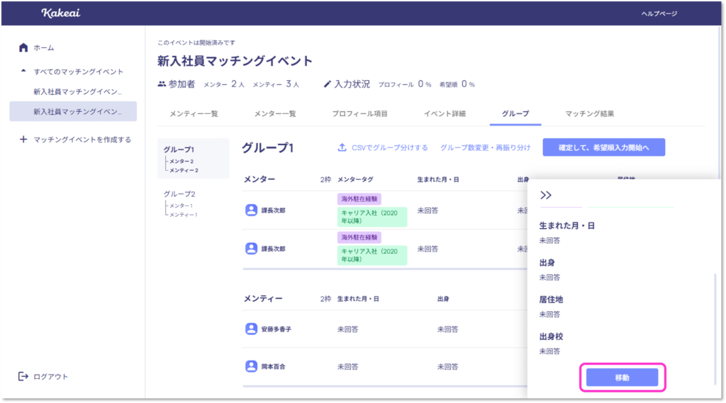Click the CSV upload icon
Viewport: 726px width, 403px height.
(342, 147)
